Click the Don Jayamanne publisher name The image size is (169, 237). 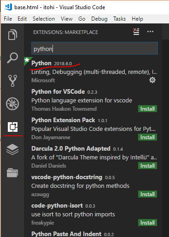pos(51,137)
